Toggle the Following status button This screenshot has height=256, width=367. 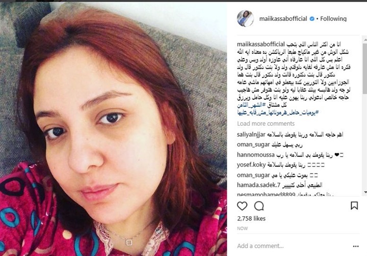333,19
